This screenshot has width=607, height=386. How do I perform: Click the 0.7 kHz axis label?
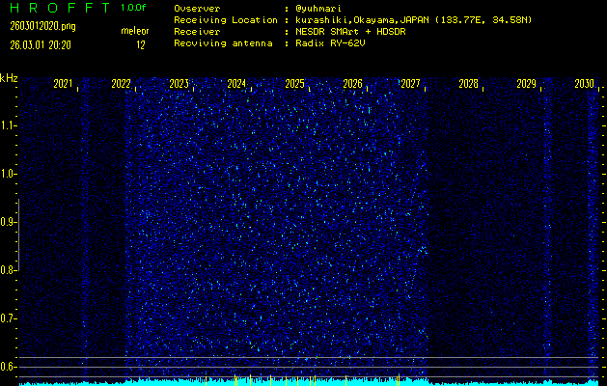pyautogui.click(x=8, y=318)
